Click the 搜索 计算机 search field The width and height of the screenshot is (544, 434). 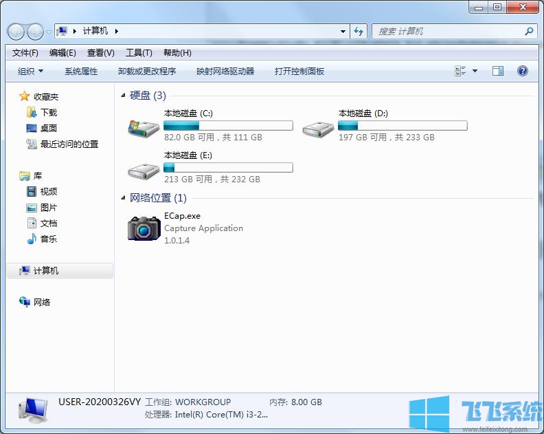tap(448, 31)
